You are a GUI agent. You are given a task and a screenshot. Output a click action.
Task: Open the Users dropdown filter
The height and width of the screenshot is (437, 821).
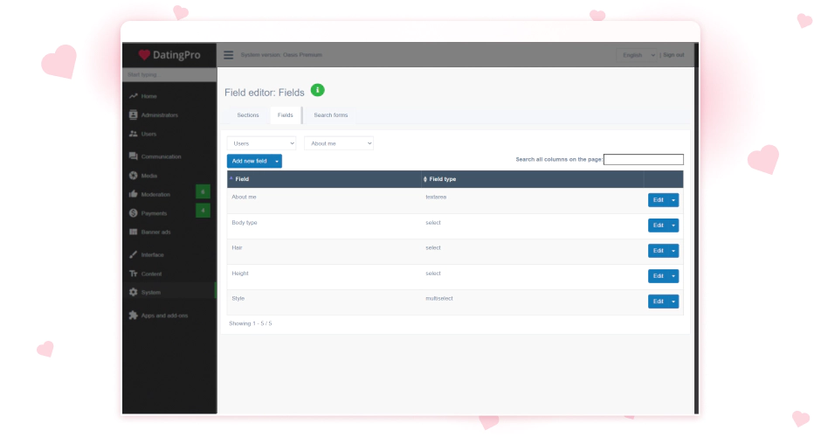point(261,143)
